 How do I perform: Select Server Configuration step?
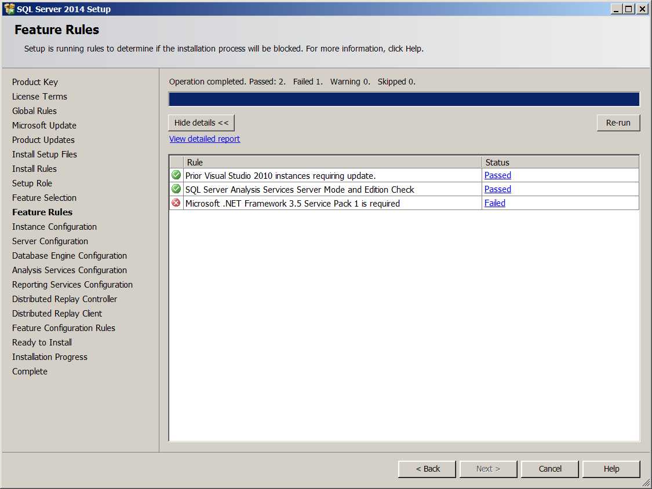pyautogui.click(x=50, y=241)
